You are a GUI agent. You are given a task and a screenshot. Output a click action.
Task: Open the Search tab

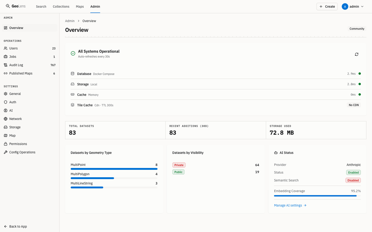click(41, 6)
